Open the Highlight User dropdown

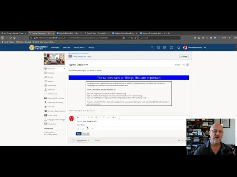(x=83, y=140)
